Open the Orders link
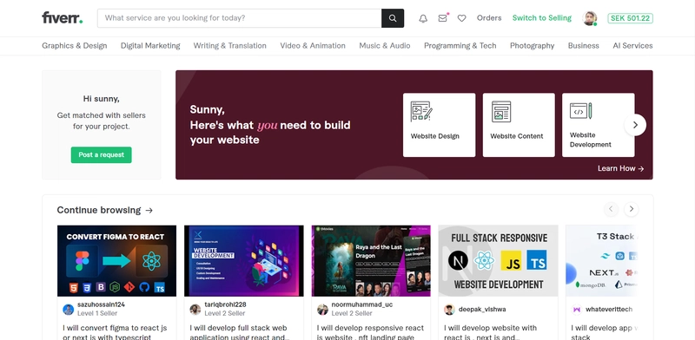The width and height of the screenshot is (695, 340). point(489,18)
